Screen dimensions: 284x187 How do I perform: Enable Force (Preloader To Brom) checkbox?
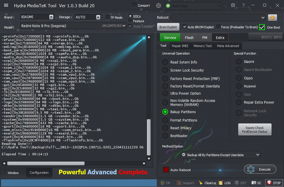click(218, 27)
